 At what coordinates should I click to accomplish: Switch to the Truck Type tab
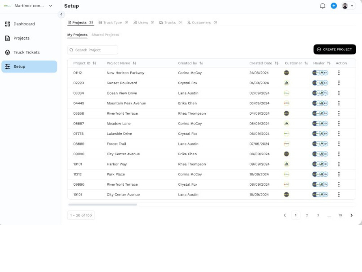pyautogui.click(x=113, y=22)
